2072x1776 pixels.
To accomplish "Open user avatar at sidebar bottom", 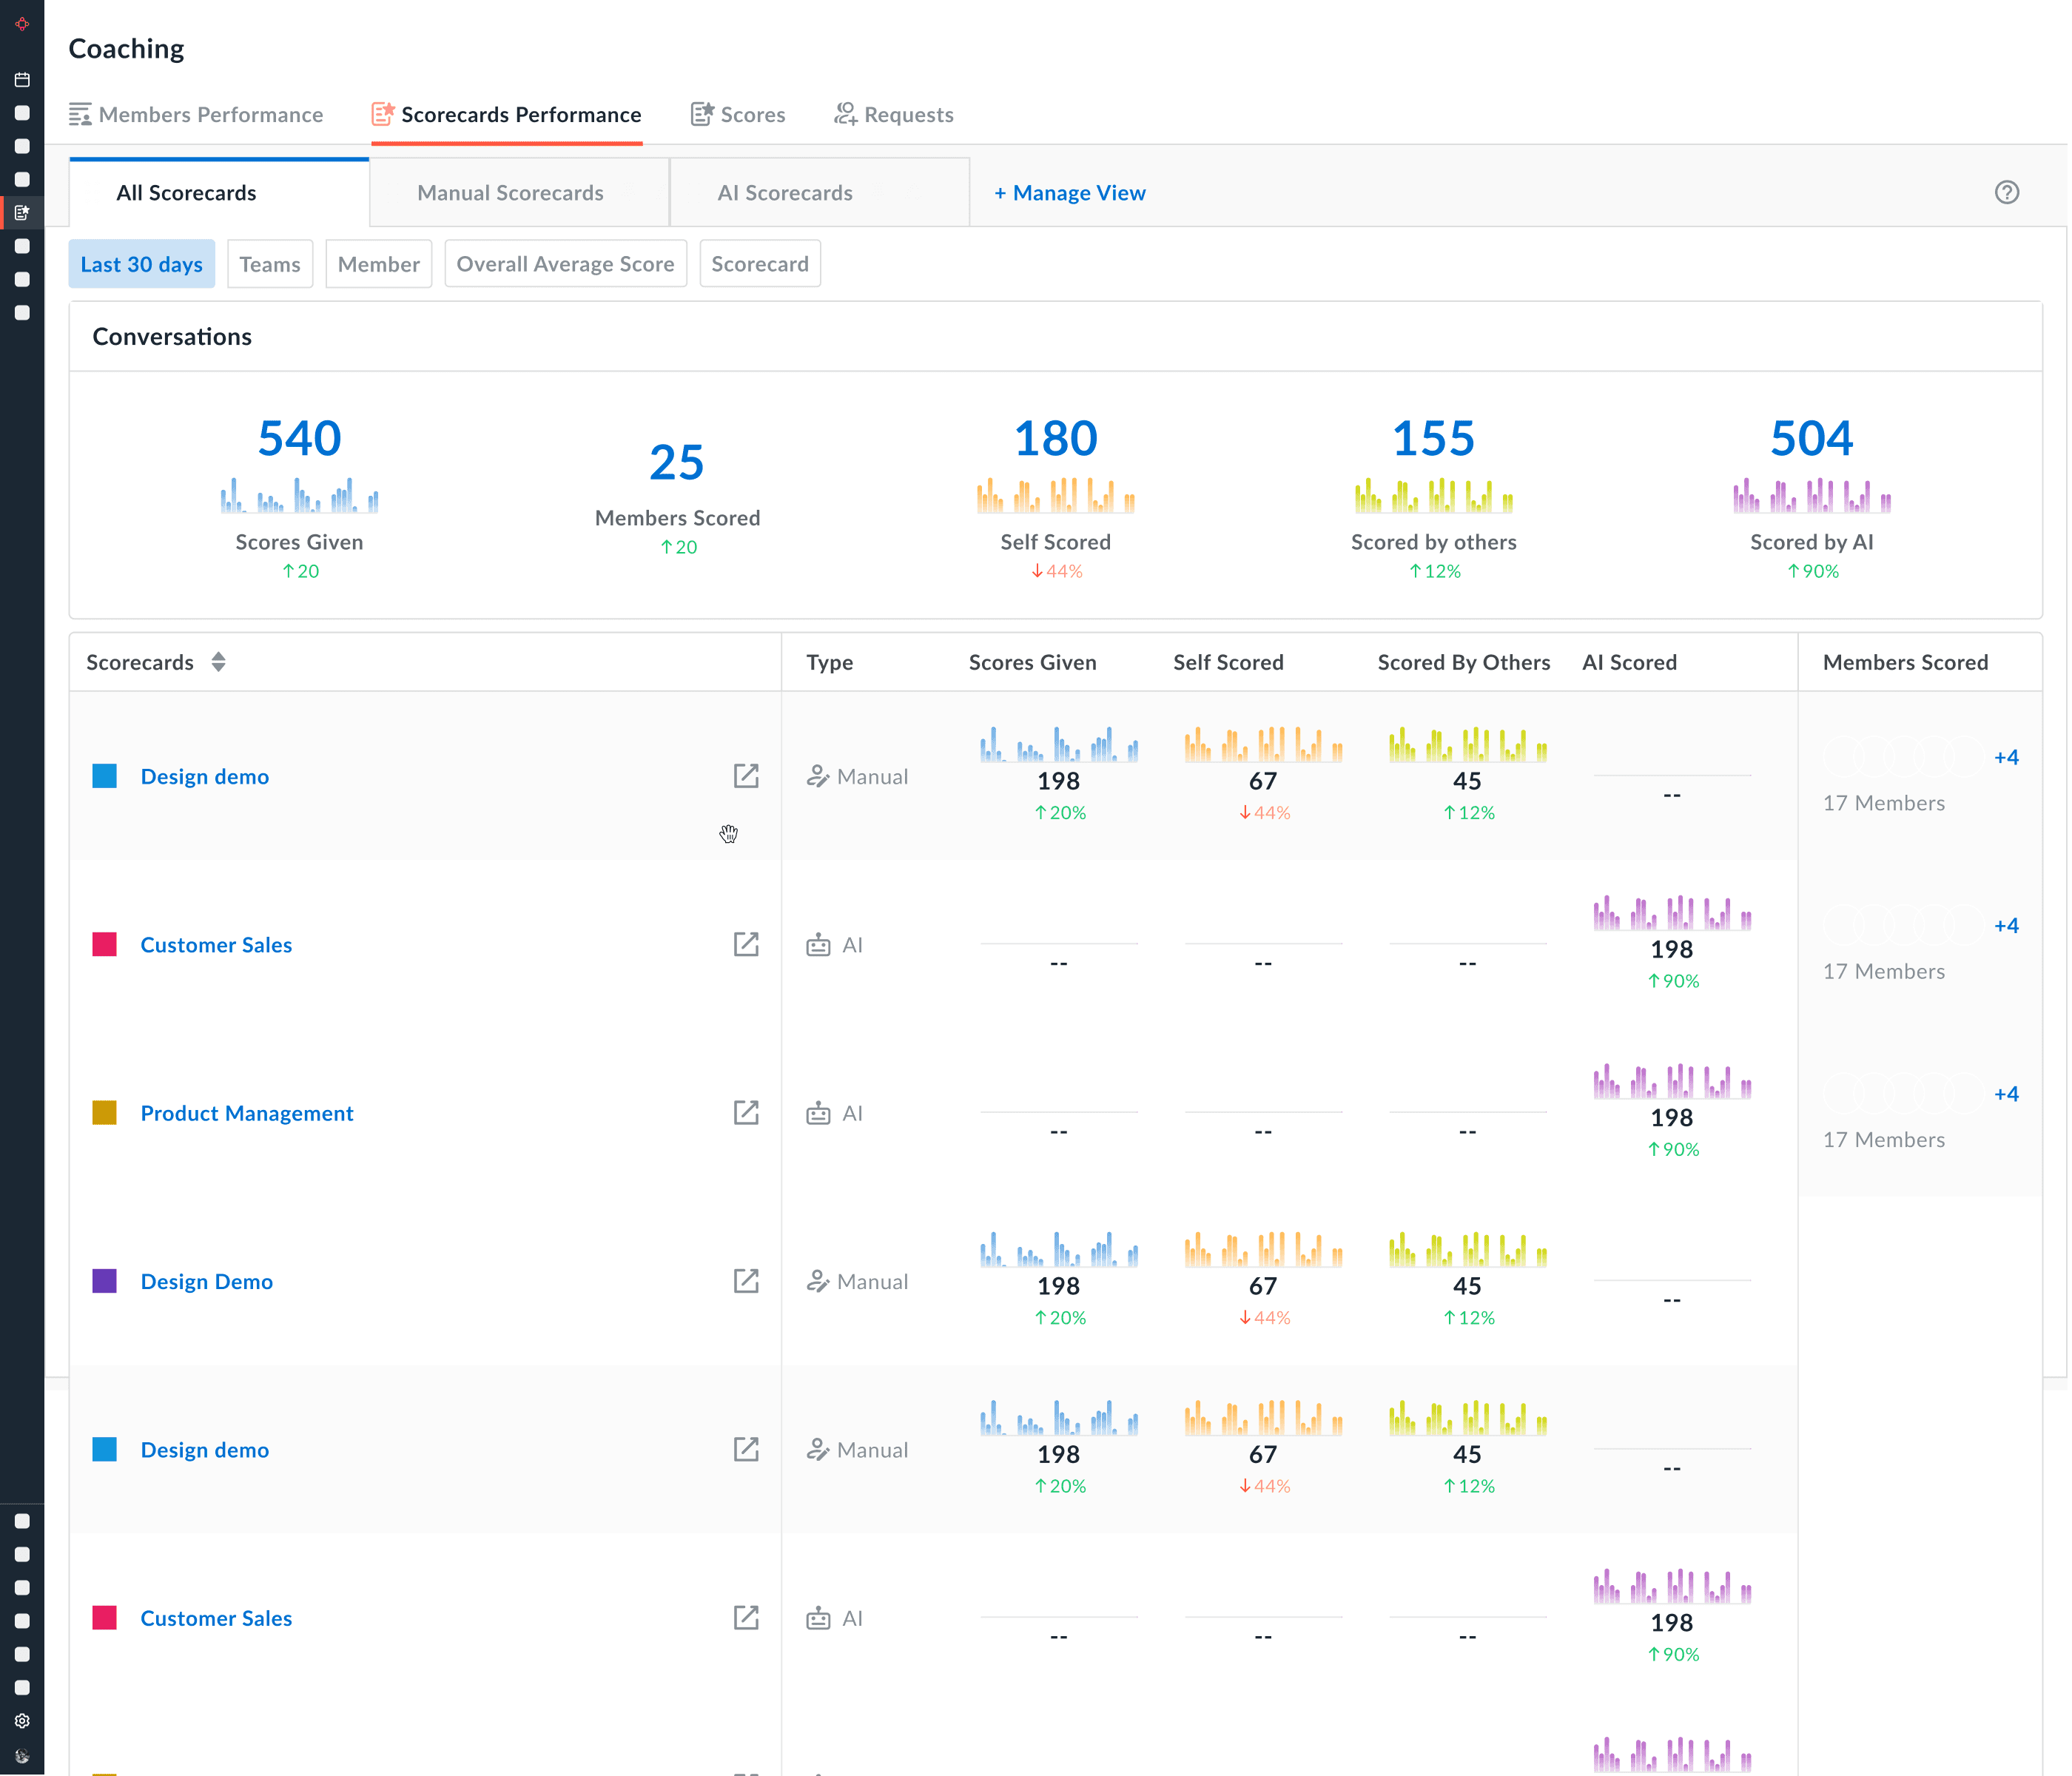I will coord(22,1755).
